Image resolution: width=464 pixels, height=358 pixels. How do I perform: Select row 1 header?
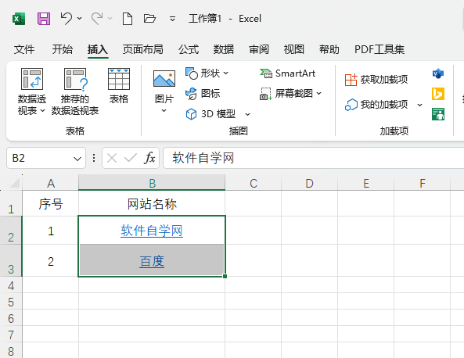11,203
